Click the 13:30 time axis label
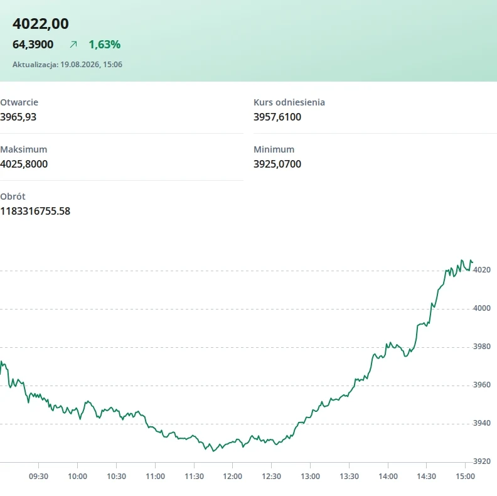 349,477
